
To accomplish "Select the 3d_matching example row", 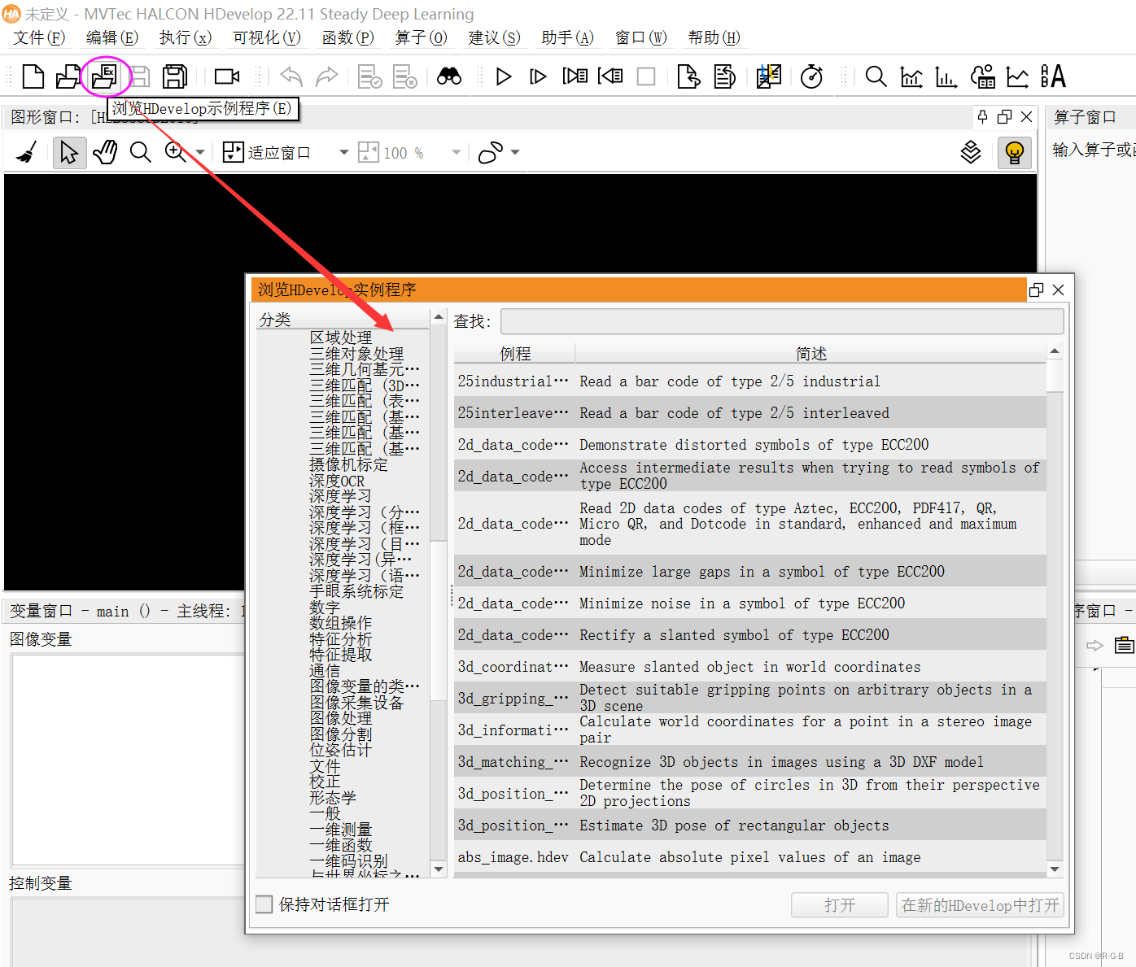I will click(x=749, y=761).
